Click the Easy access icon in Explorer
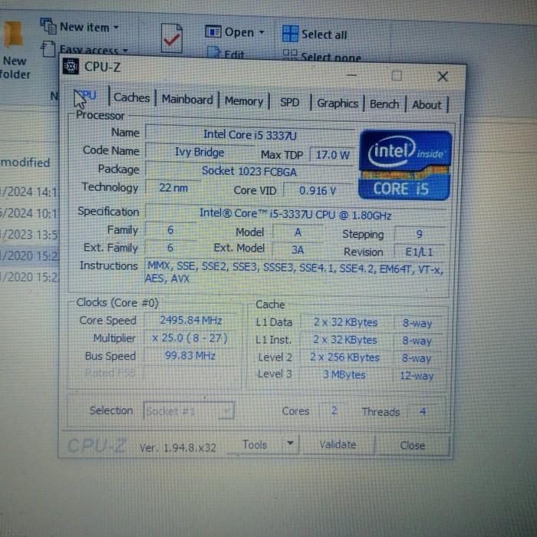The image size is (537, 537). 48,48
